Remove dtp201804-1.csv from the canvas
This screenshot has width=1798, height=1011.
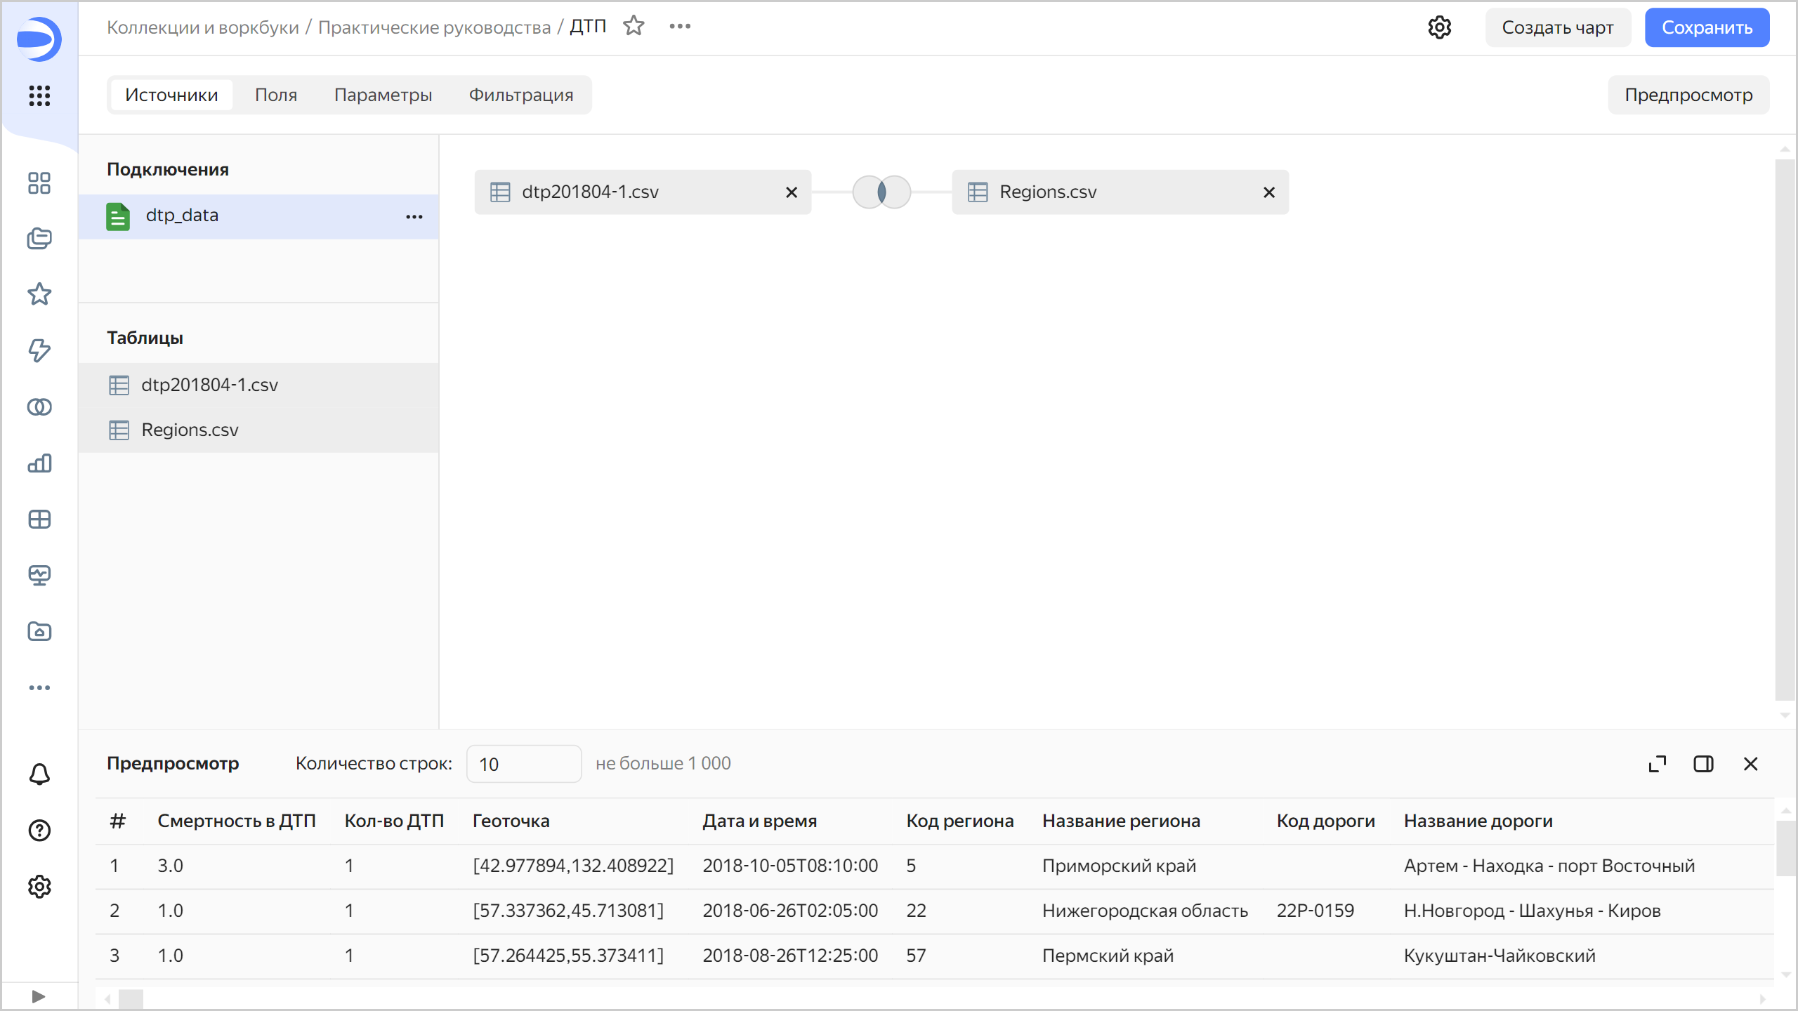point(792,192)
